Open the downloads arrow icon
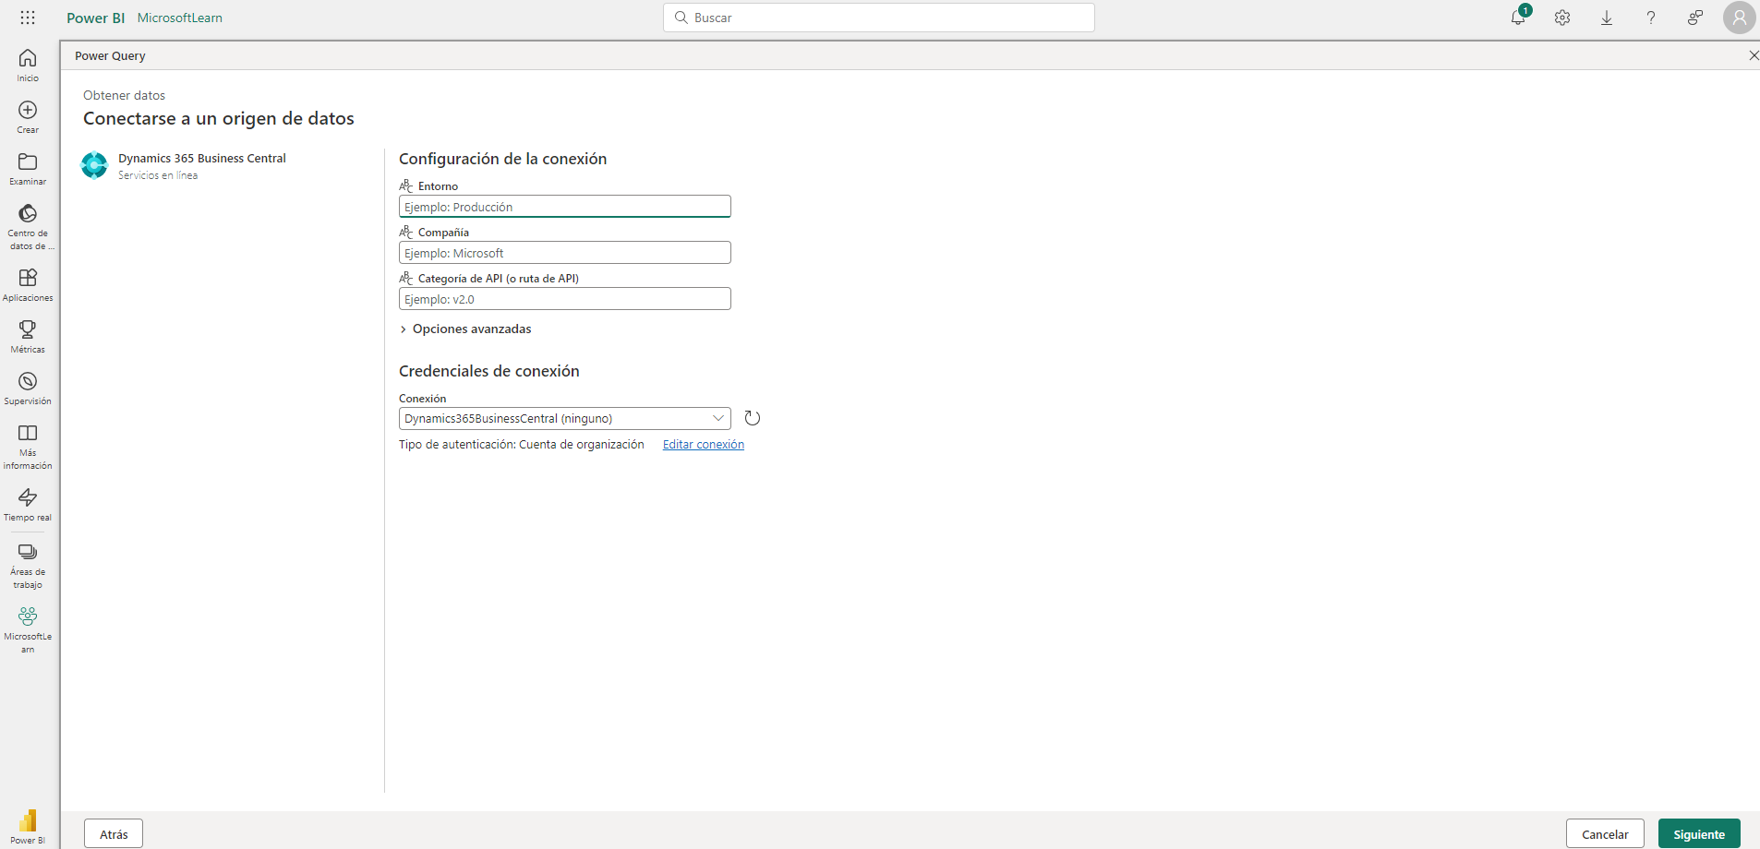The image size is (1760, 849). click(x=1607, y=18)
